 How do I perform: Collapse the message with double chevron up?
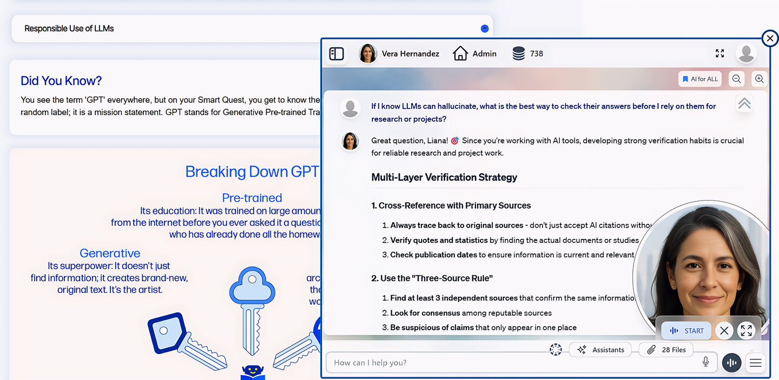click(744, 103)
